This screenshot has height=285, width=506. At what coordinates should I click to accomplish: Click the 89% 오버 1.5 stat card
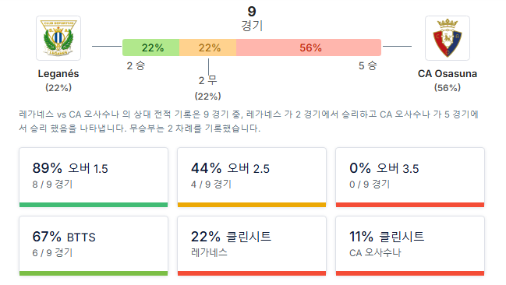point(94,178)
